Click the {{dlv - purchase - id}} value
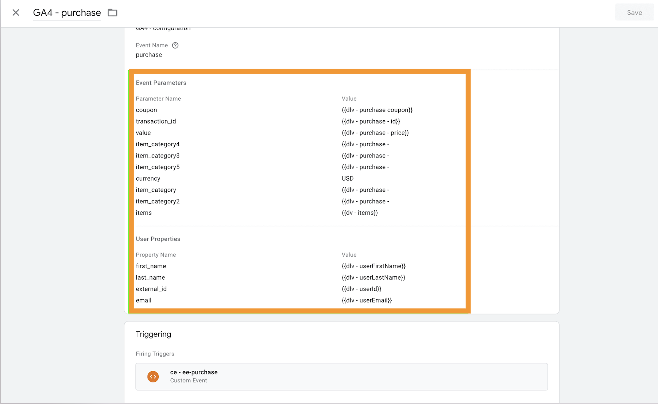The width and height of the screenshot is (658, 404). (x=371, y=121)
